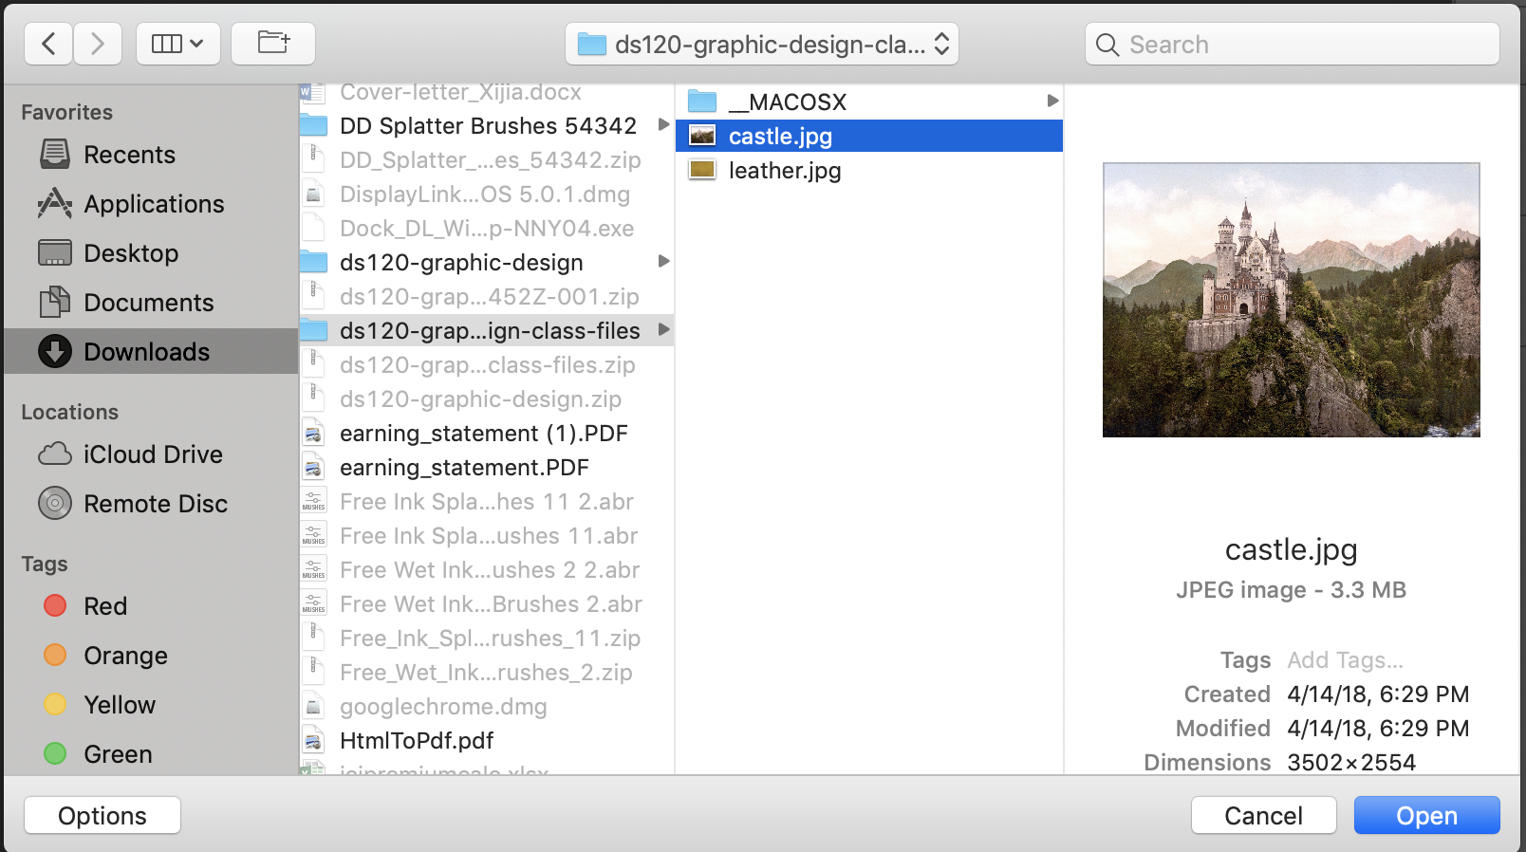1526x852 pixels.
Task: Go back with the left arrow button
Action: click(48, 44)
